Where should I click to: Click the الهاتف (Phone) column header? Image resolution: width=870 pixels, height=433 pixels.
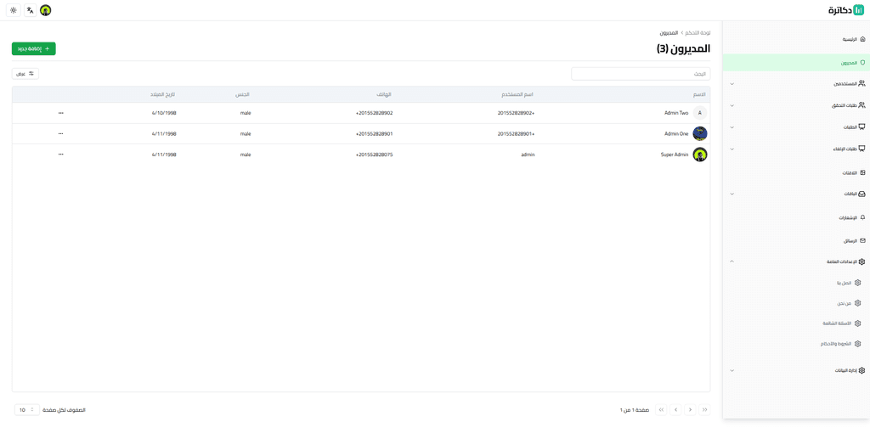385,94
